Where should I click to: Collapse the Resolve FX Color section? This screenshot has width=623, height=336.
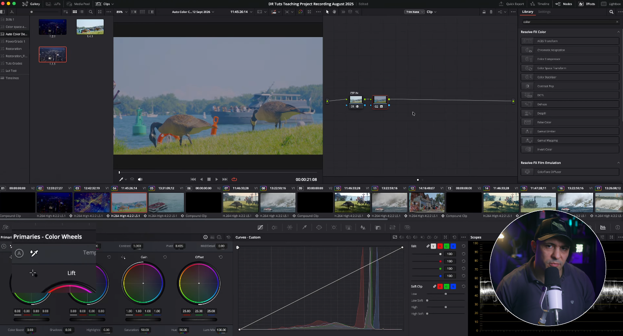coord(617,32)
